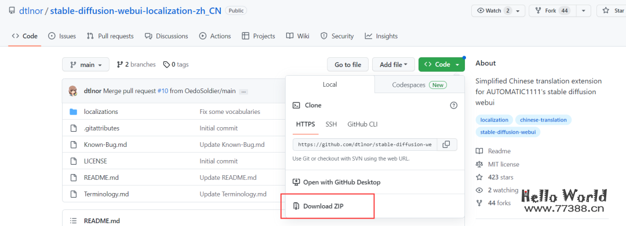Expand the Fork options dropdown arrow

coord(583,11)
